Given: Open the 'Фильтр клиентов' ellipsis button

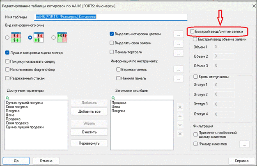Looking at the screenshot, I should tap(244, 144).
